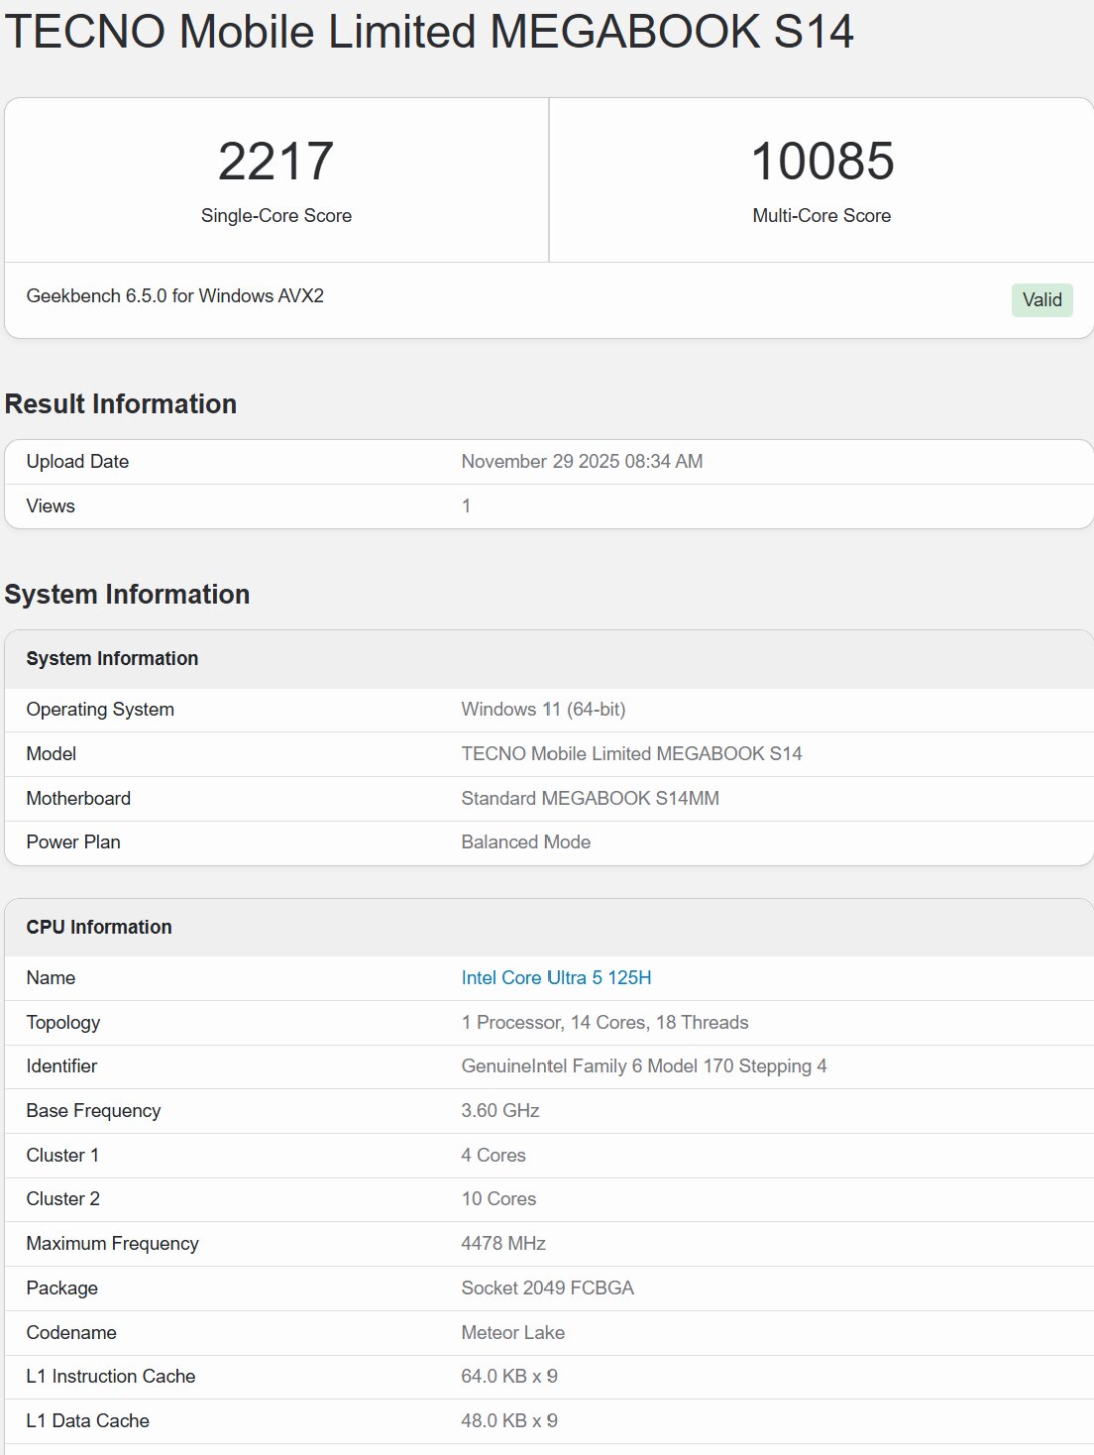This screenshot has width=1094, height=1455.
Task: Click the Topology value with 14 Cores
Action: click(604, 1022)
